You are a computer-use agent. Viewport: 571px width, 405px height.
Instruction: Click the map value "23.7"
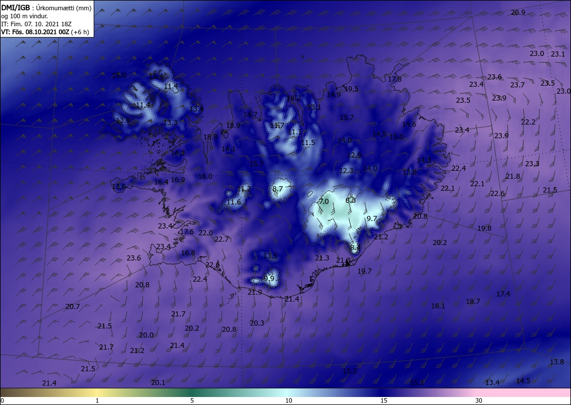tap(517, 85)
